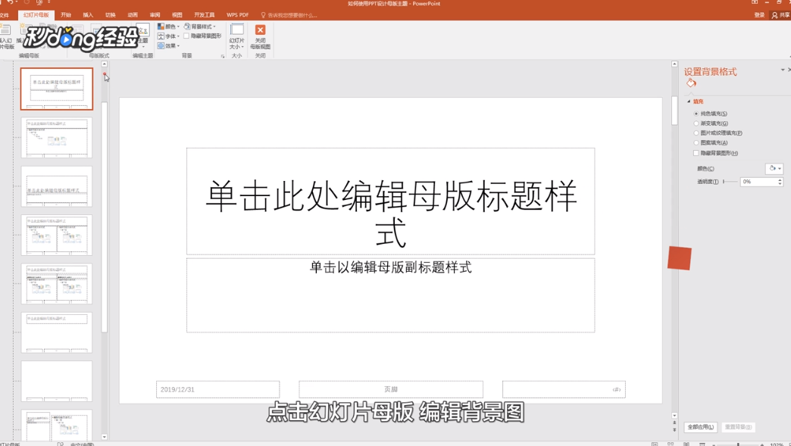Click the Effects 效果 icon in ribbon
The width and height of the screenshot is (791, 446).
[x=161, y=46]
